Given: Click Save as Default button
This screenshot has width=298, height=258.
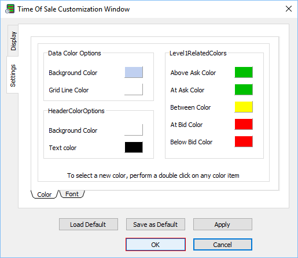Looking at the screenshot, I should point(156,225).
